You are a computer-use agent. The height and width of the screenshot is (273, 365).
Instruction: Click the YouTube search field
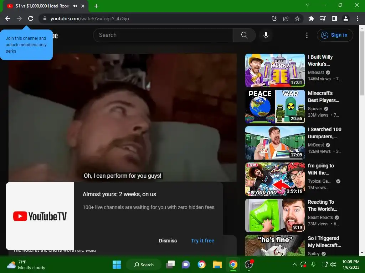click(163, 35)
